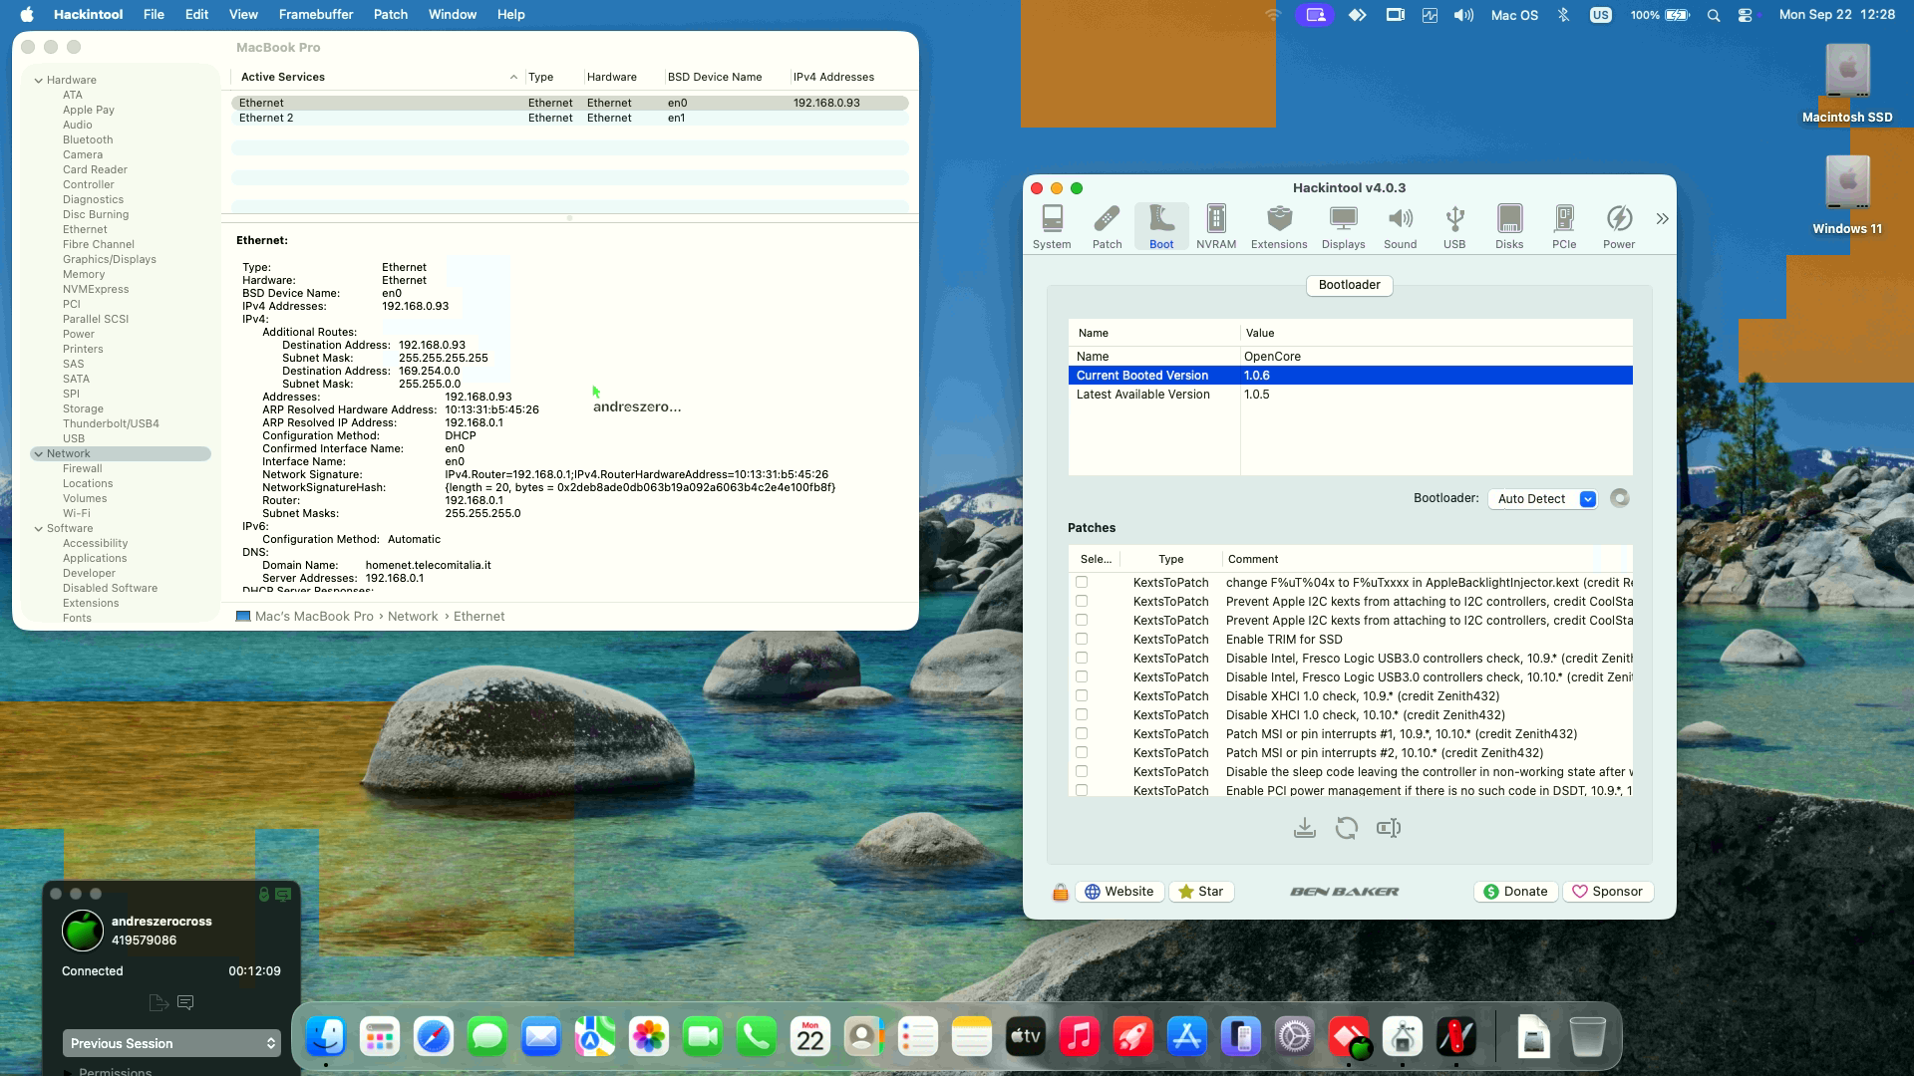Viewport: 1914px width, 1076px height.
Task: Click the rename/export icon beside refresh
Action: 1389,828
